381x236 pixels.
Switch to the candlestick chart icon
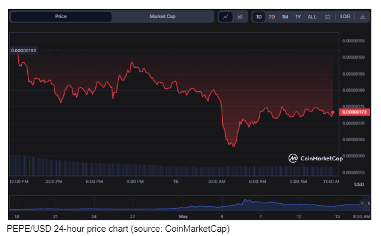click(240, 17)
